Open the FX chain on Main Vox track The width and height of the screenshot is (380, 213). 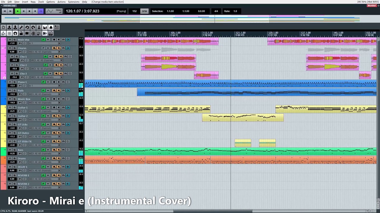pos(43,40)
